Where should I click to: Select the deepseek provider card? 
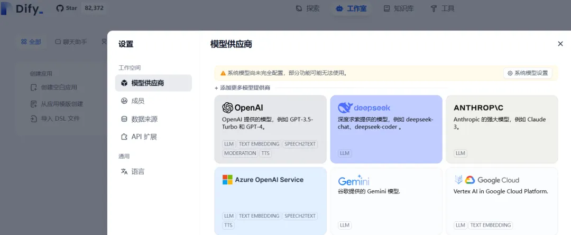coord(386,129)
